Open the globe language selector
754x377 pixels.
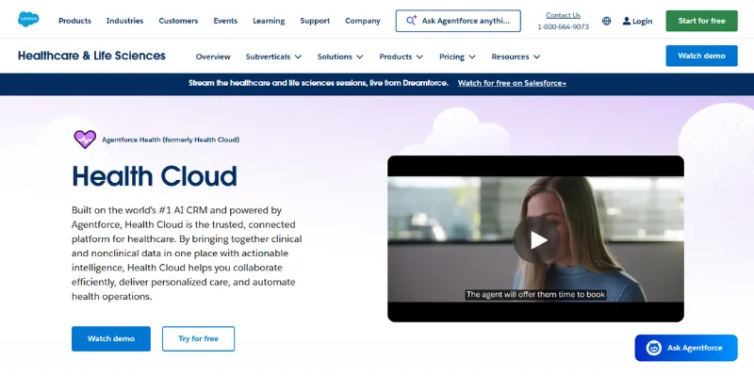(607, 21)
